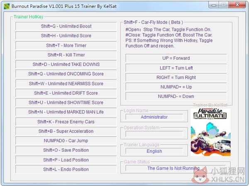Click UP = Forward button
249x186 pixels.
click(176, 58)
